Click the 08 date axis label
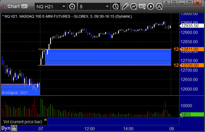 pos(172,129)
